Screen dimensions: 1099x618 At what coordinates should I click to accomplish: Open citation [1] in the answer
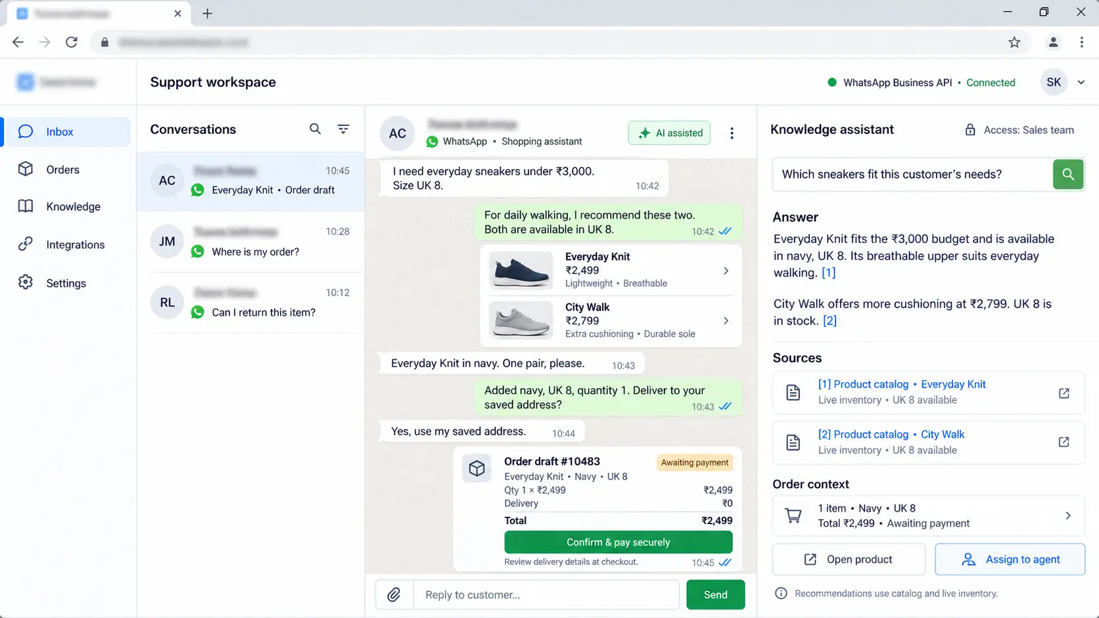pos(828,273)
